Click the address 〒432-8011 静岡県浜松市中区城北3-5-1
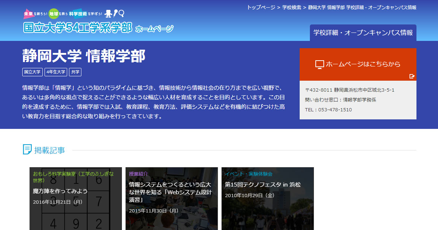This screenshot has height=230, width=438. point(350,90)
